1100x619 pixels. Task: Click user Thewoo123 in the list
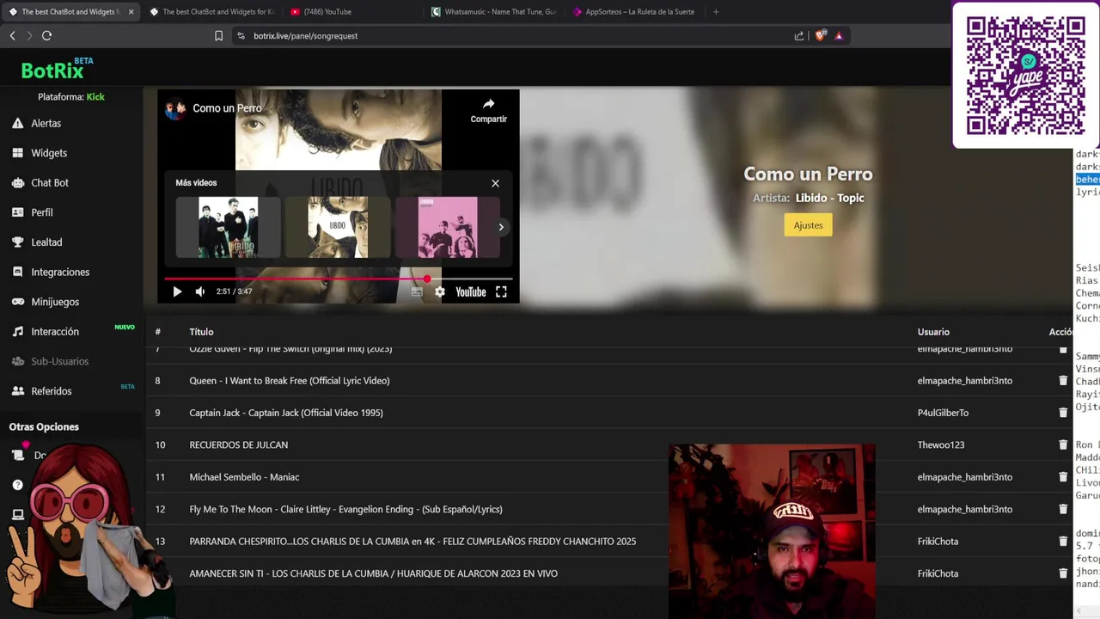pos(941,444)
